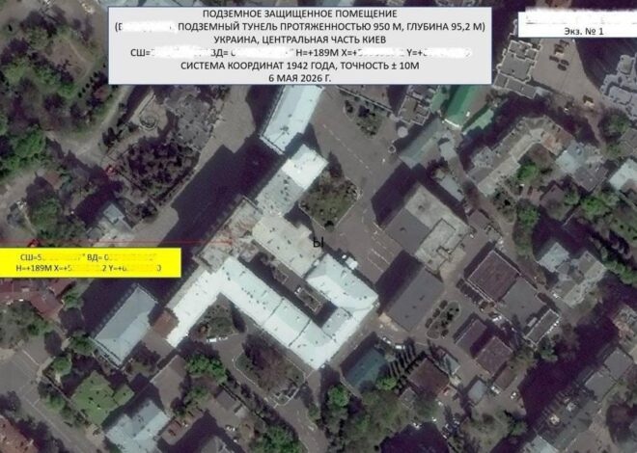Click the line "УКРАИНА, ЦЕНТРАЛЬНАЯ ЧАСТЬ КИЕВ"
Viewport: 637px width, 453px height.
(300, 40)
